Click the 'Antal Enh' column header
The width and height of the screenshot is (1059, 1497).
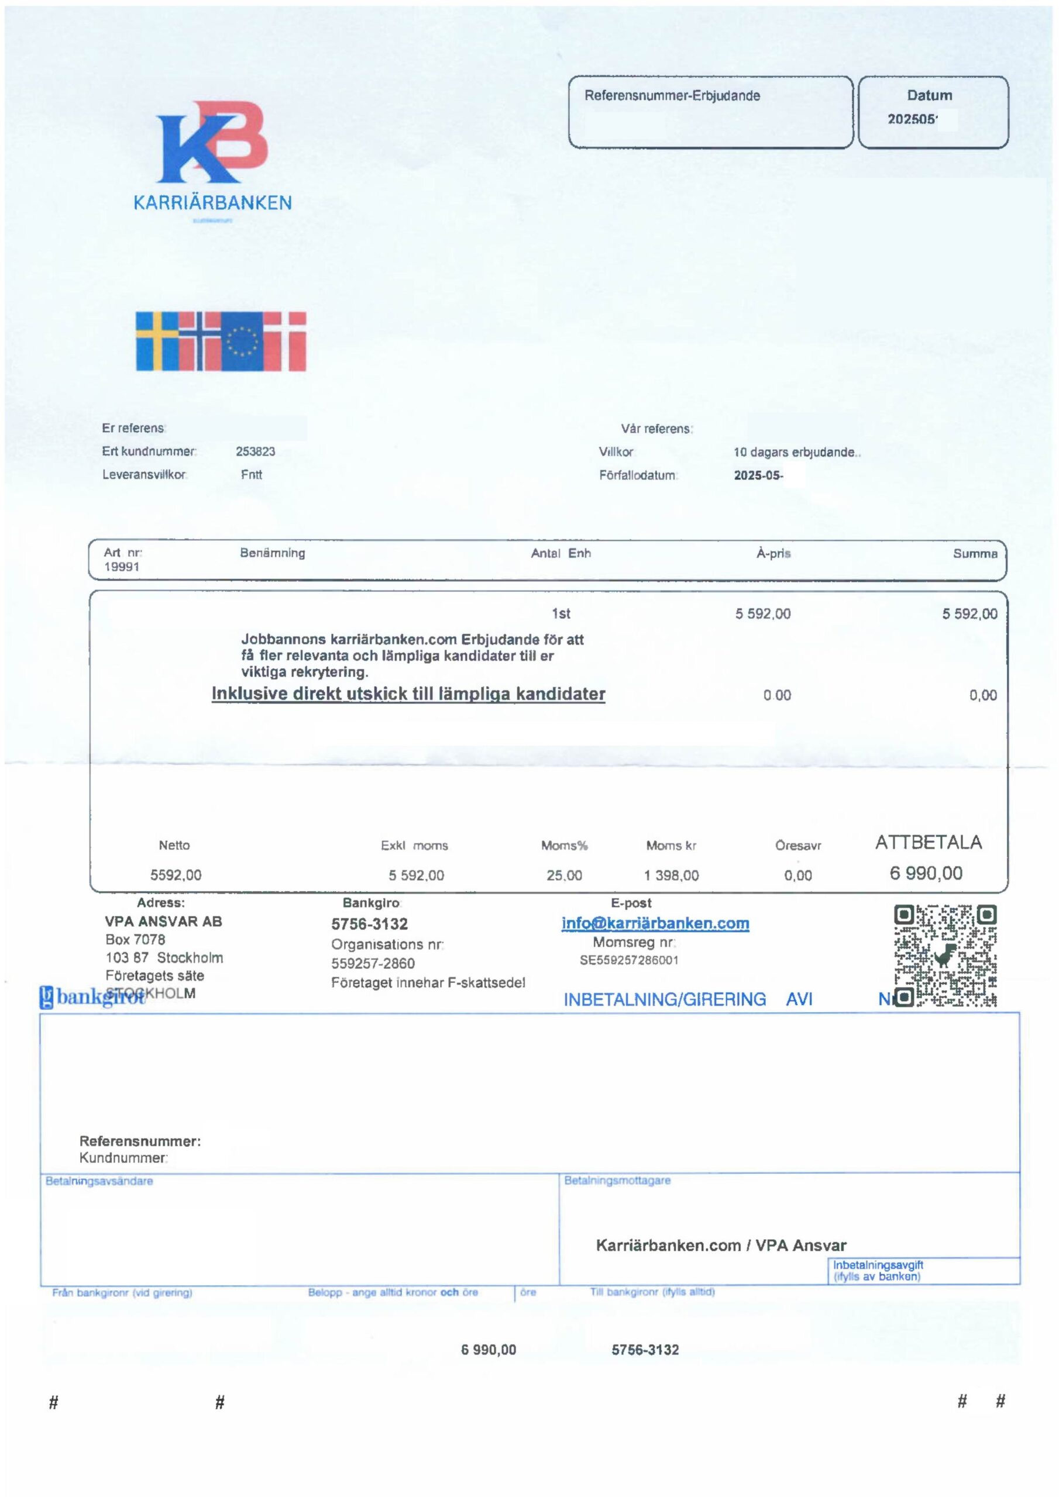[x=561, y=553]
